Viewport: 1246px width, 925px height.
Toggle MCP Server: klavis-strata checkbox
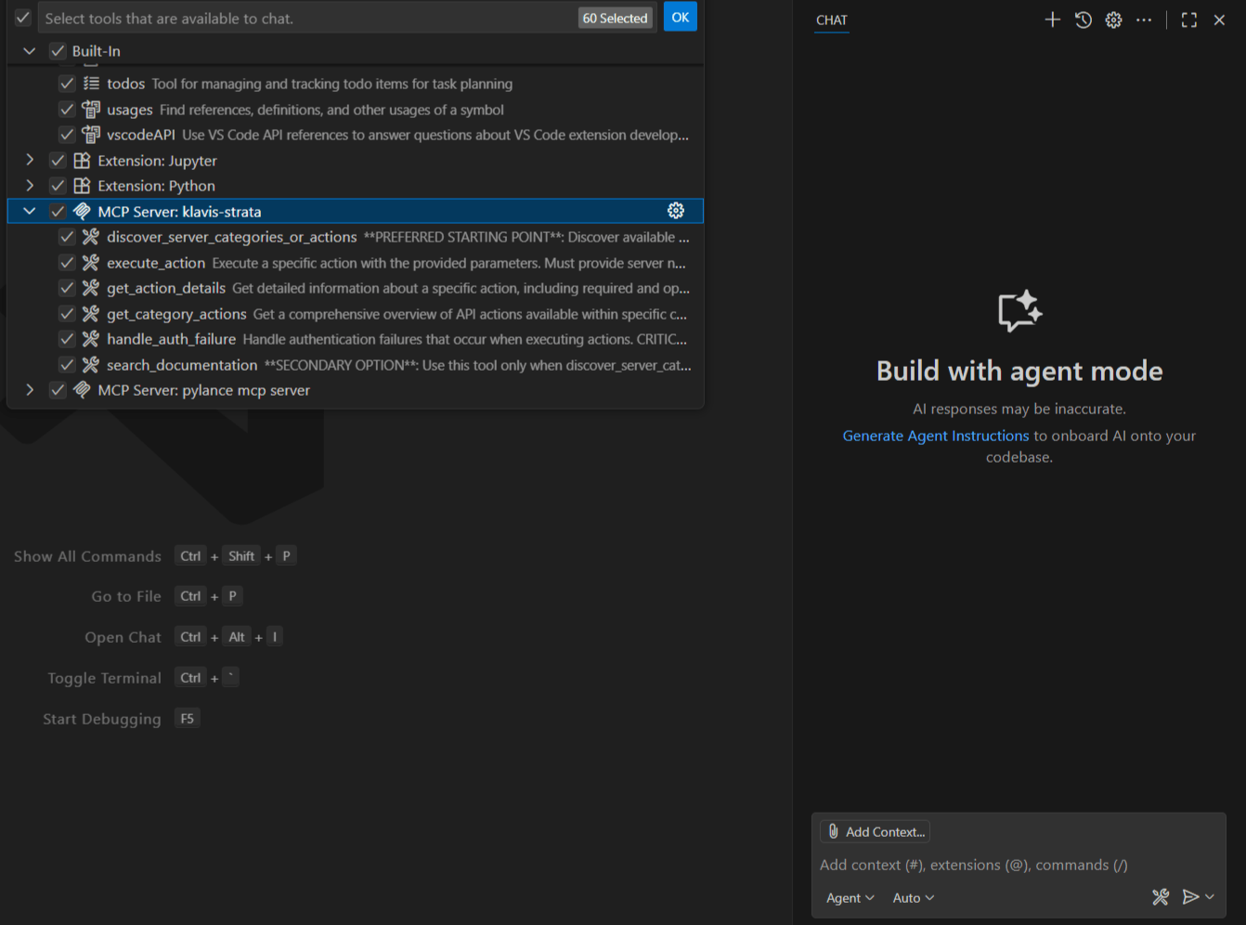58,212
